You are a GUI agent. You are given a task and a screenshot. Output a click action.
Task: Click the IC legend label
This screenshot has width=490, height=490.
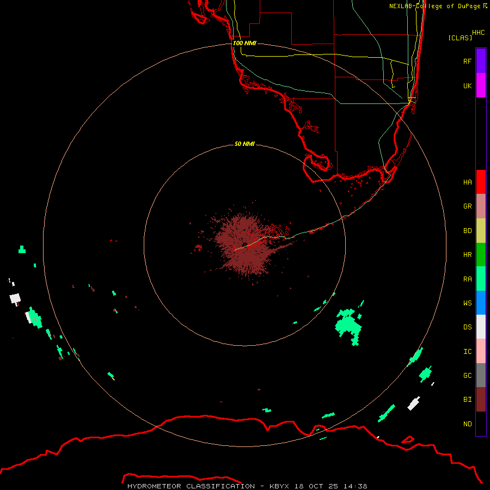point(467,352)
